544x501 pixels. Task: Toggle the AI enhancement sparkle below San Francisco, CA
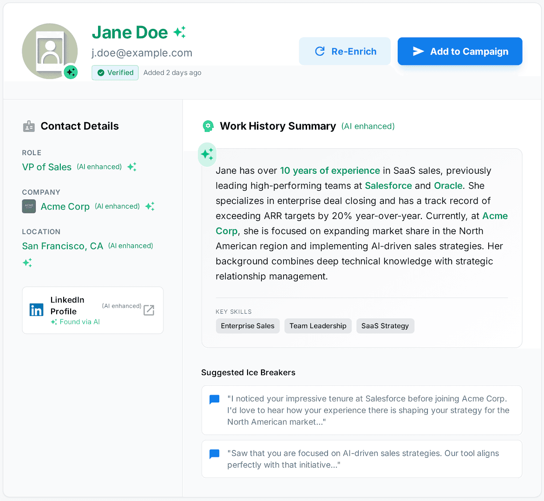pos(27,263)
